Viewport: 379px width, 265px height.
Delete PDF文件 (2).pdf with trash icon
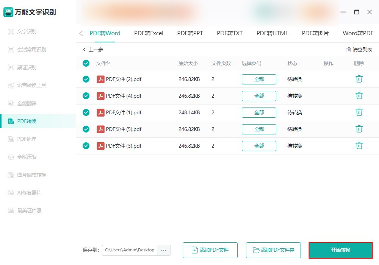pyautogui.click(x=359, y=79)
